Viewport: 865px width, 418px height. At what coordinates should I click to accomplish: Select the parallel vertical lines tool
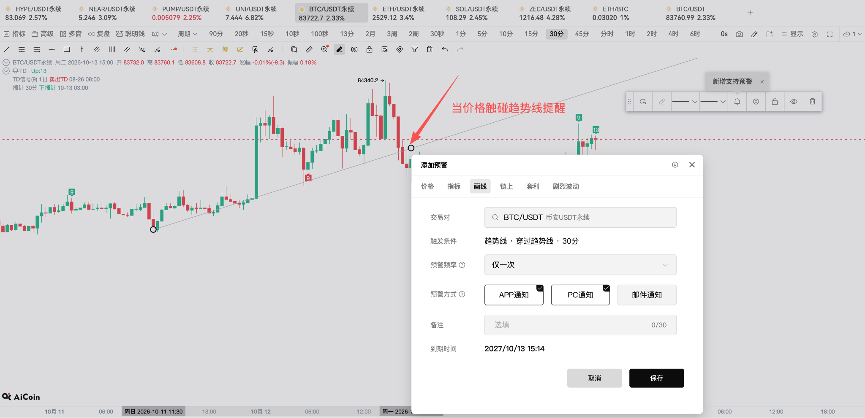[x=112, y=49]
